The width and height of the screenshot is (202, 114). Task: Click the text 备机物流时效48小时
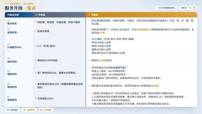point(48,84)
